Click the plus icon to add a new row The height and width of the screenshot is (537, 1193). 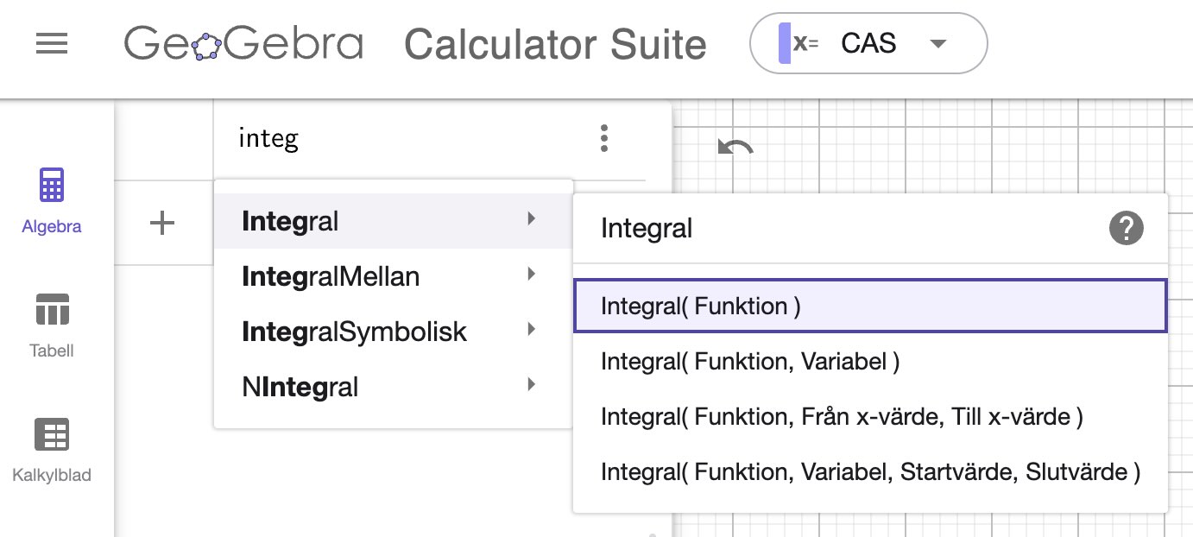[161, 222]
